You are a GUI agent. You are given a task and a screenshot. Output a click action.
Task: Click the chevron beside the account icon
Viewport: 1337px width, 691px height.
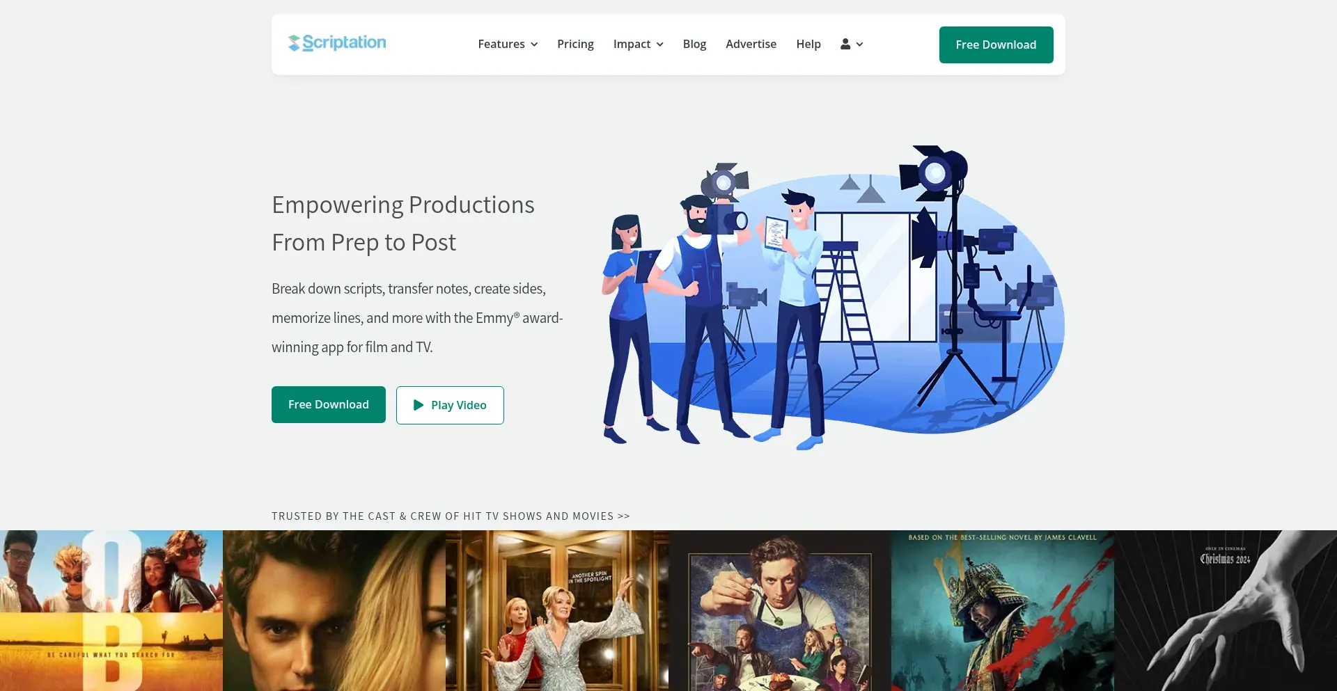860,45
